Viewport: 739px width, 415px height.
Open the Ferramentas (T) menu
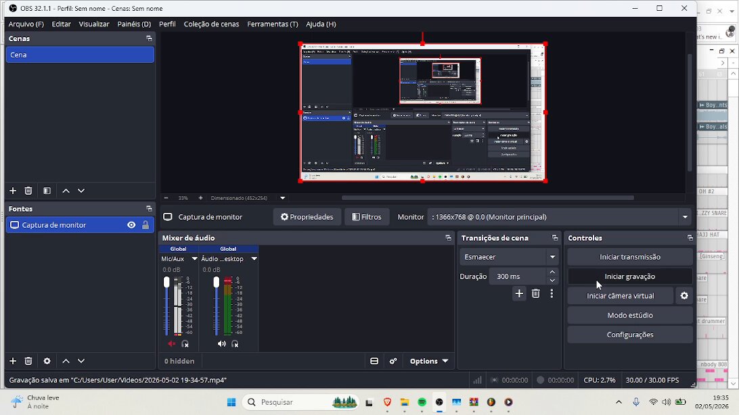[273, 24]
